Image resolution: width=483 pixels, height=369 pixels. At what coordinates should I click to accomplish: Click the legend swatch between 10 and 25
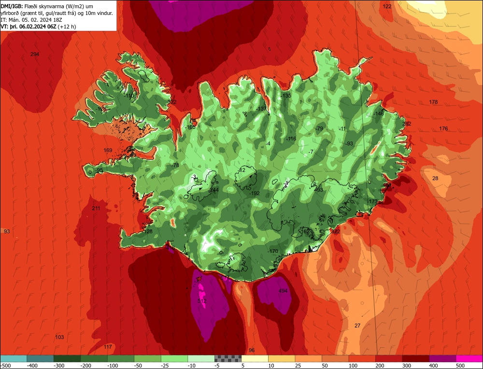(282, 358)
